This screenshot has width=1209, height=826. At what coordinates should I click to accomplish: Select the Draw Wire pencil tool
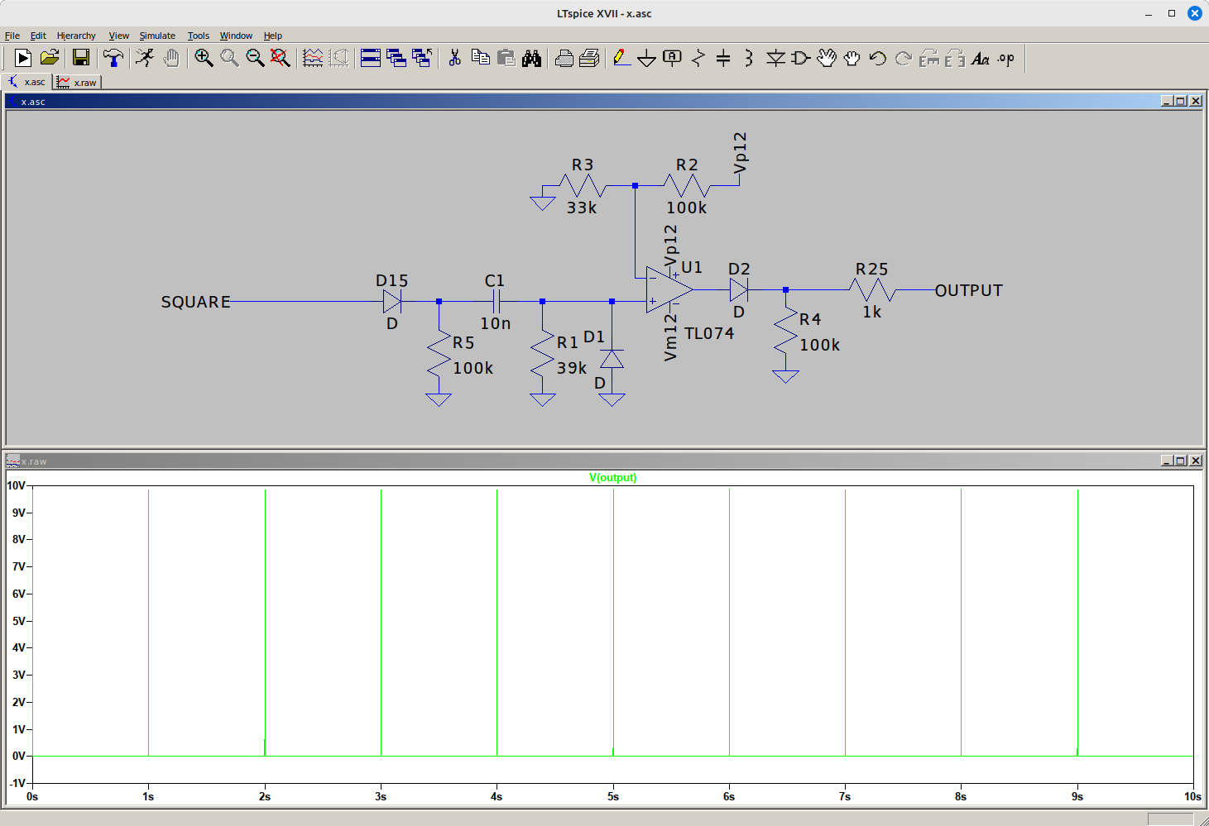click(x=621, y=58)
